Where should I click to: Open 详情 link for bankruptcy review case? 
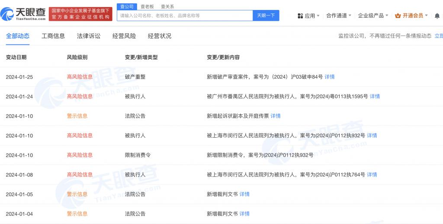(330, 77)
